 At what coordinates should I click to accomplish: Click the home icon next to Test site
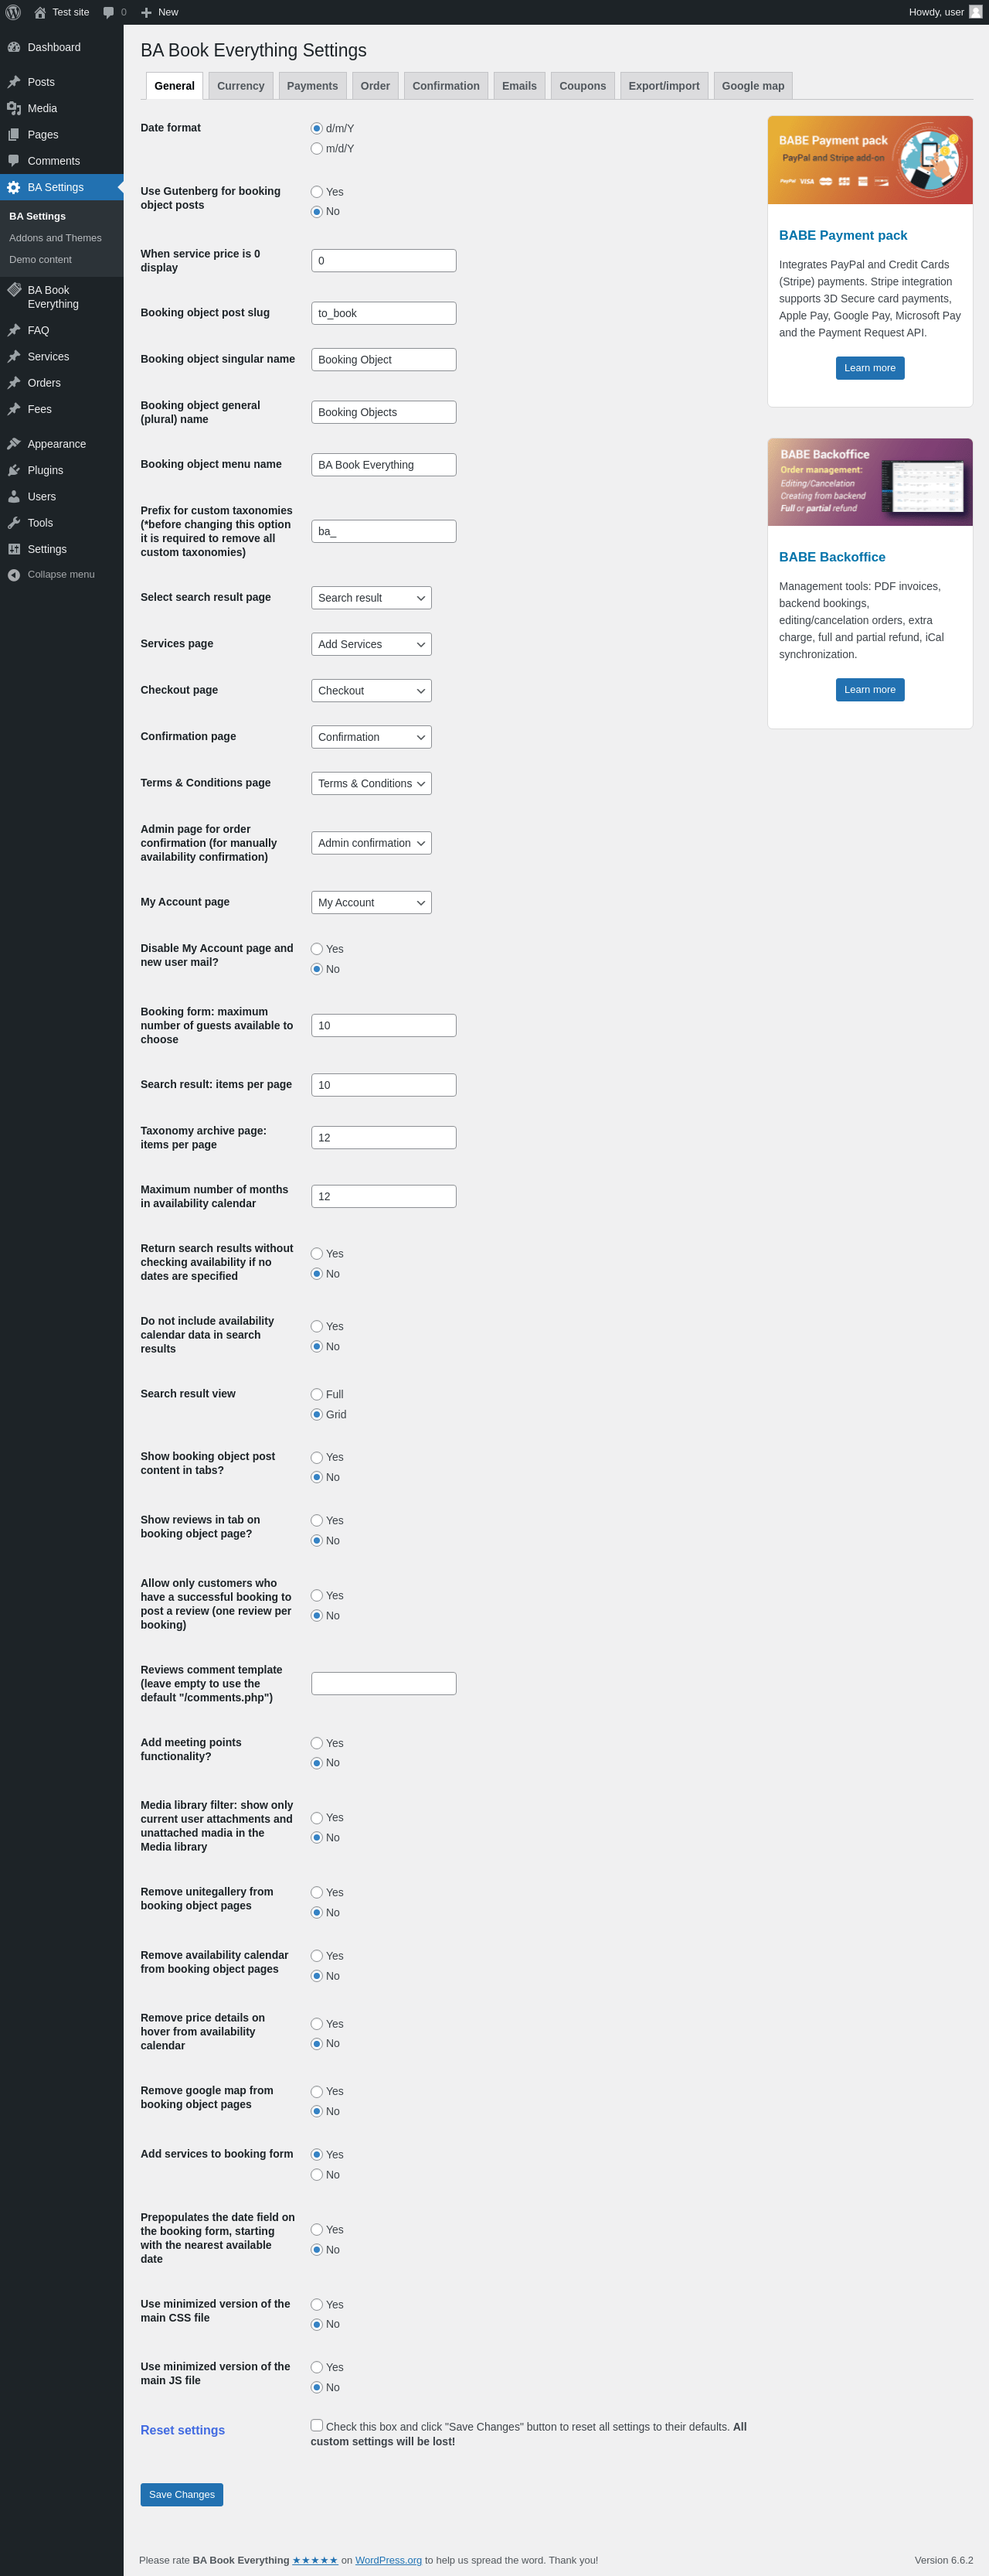tap(40, 12)
